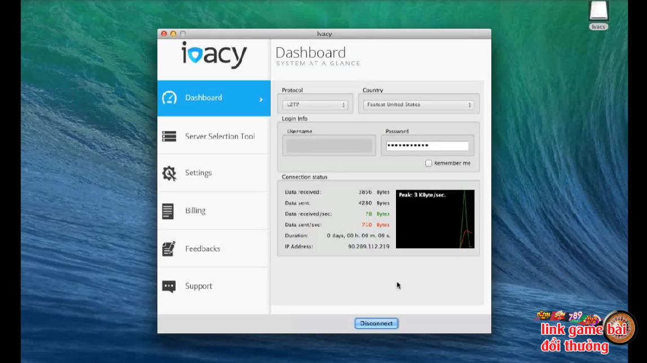The image size is (647, 363).
Task: Minimize the Ivacy window with yellow button
Action: point(173,34)
